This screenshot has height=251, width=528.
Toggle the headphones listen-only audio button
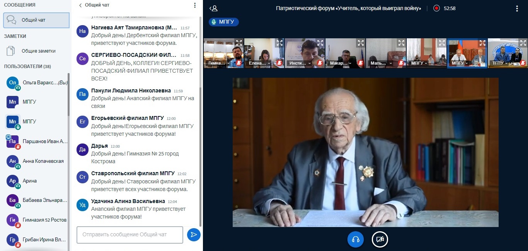[356, 239]
